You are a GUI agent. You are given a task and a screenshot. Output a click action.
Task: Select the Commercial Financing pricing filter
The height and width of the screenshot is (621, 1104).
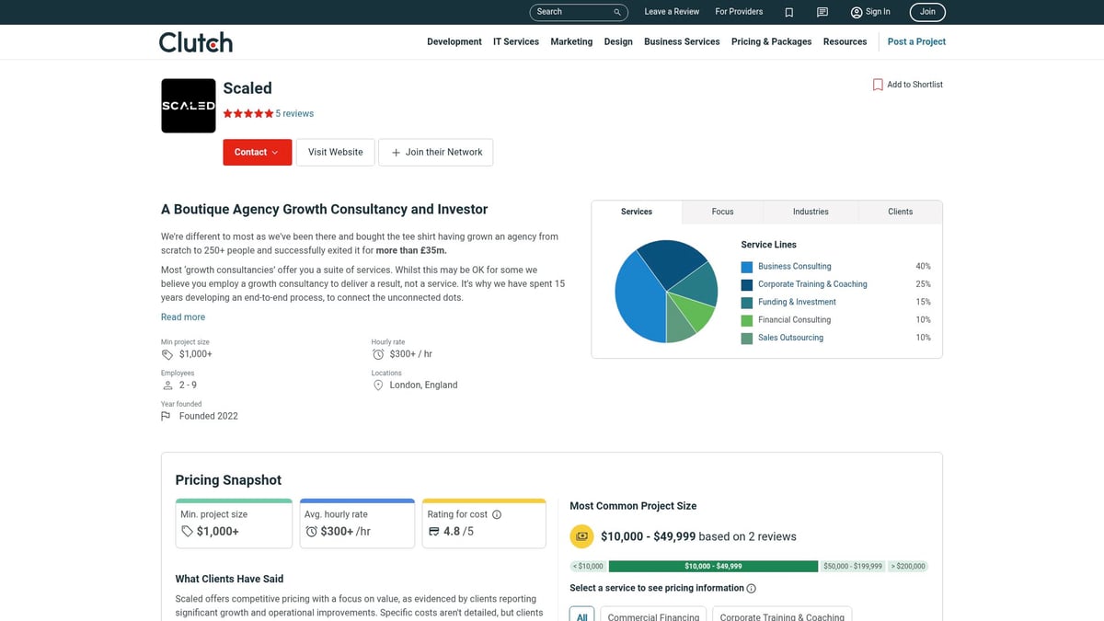653,615
